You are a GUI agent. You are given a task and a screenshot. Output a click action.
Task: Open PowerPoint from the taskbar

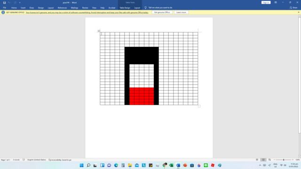[x=185, y=165]
